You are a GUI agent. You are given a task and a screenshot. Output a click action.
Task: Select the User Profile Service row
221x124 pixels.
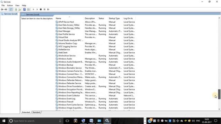coord(95,34)
